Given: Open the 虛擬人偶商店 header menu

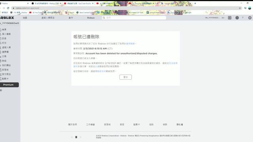Looking at the screenshot, I should 48,18.
